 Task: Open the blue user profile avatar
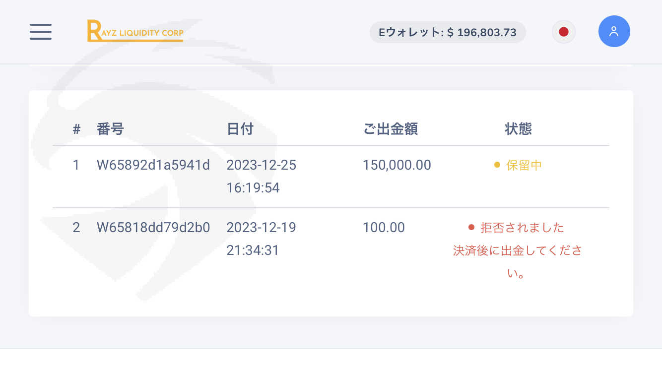coord(614,31)
